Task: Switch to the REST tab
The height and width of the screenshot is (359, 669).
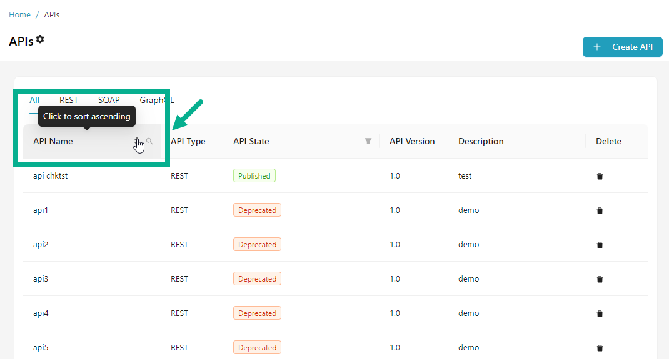Action: (x=69, y=100)
